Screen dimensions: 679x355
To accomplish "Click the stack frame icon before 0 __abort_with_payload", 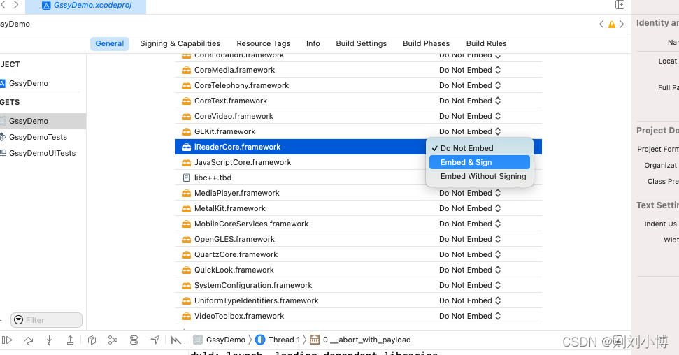I will click(x=315, y=340).
